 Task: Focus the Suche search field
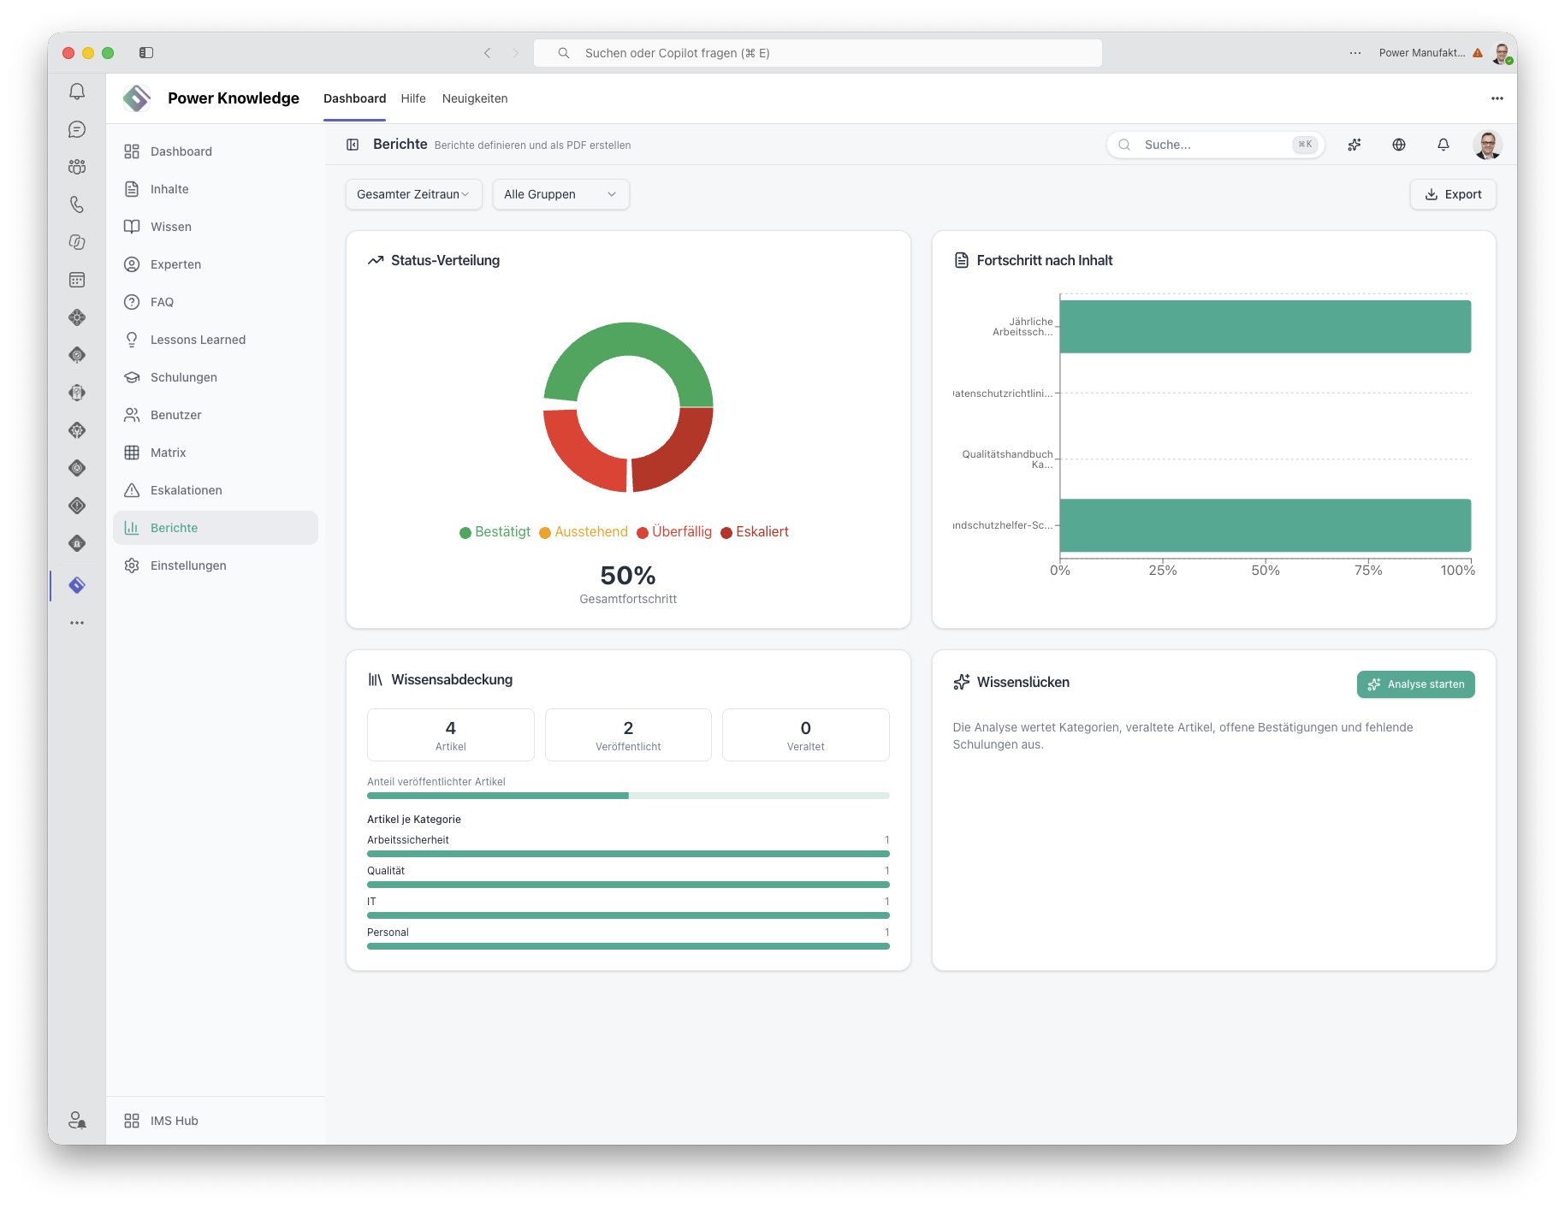[x=1216, y=145]
